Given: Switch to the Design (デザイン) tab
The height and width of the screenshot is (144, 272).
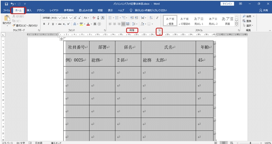Looking at the screenshot, I should pos(41,10).
